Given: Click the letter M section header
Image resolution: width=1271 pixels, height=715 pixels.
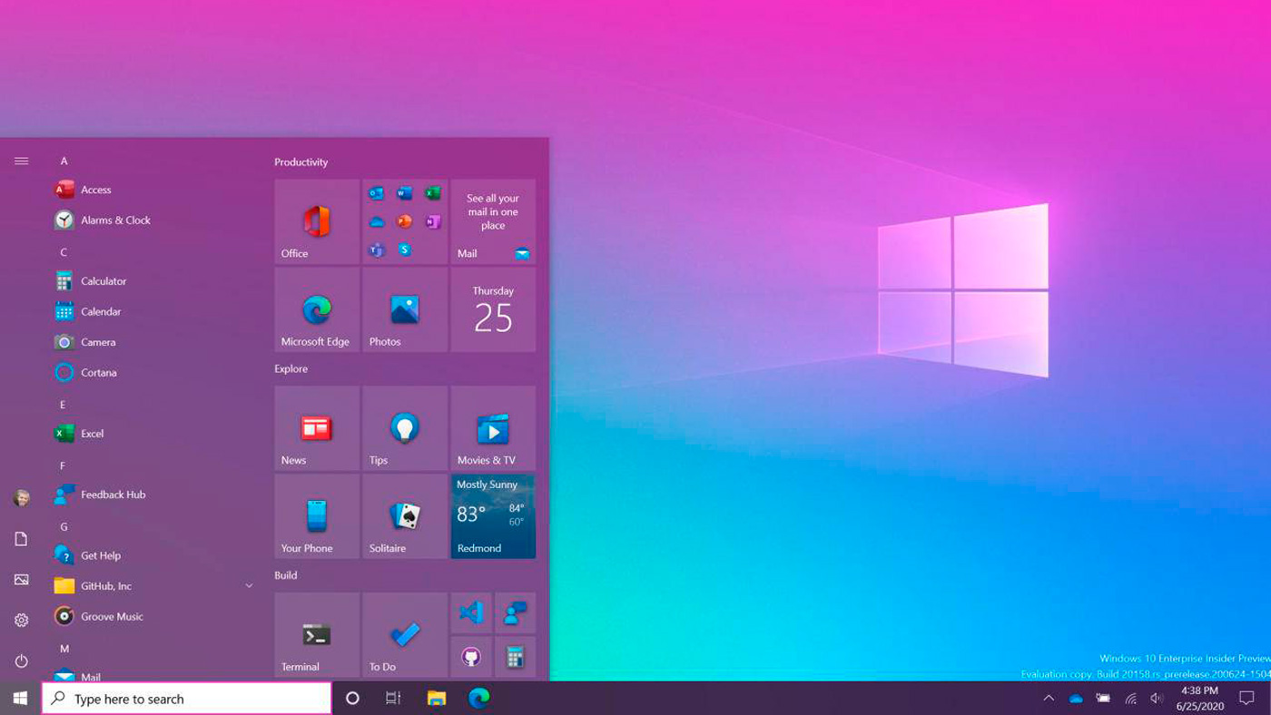Looking at the screenshot, I should (64, 649).
